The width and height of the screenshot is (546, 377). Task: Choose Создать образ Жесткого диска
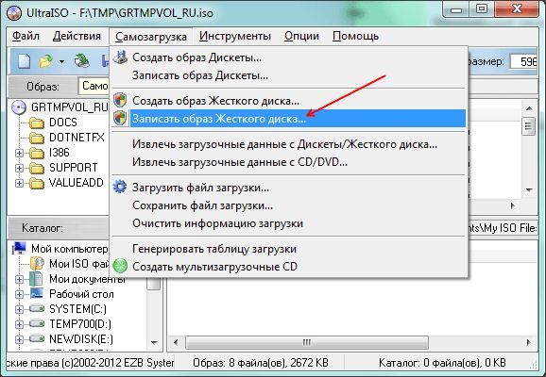pyautogui.click(x=289, y=101)
